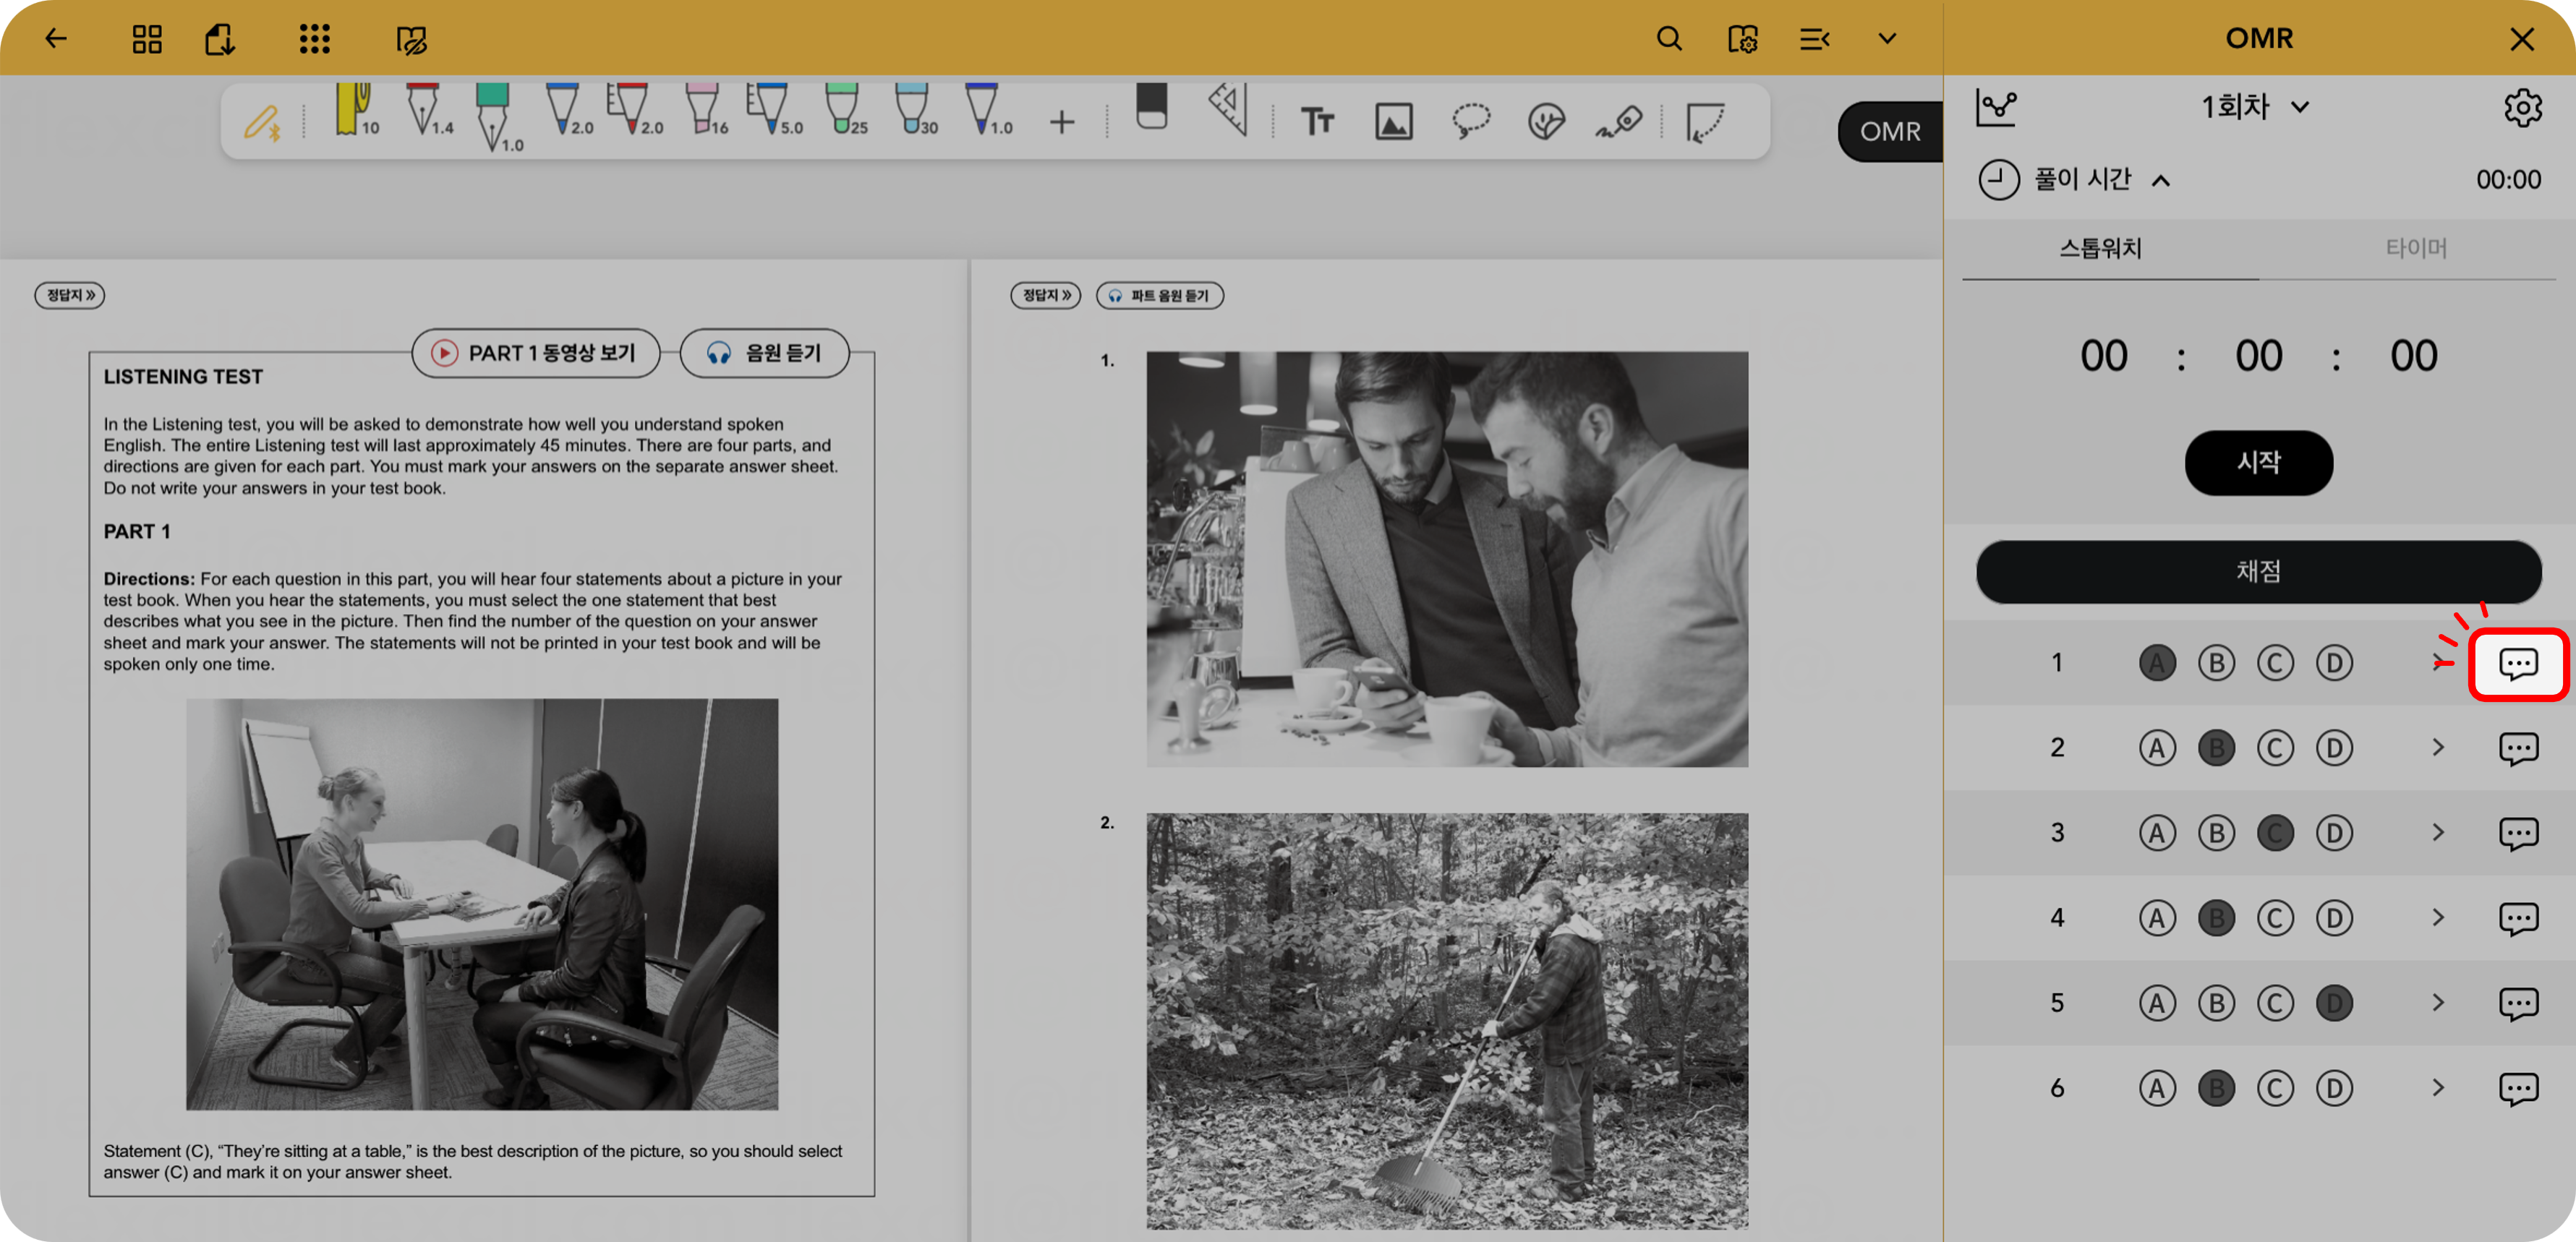The width and height of the screenshot is (2576, 1242).
Task: Click question 1 photo of two men
Action: pyautogui.click(x=1447, y=559)
